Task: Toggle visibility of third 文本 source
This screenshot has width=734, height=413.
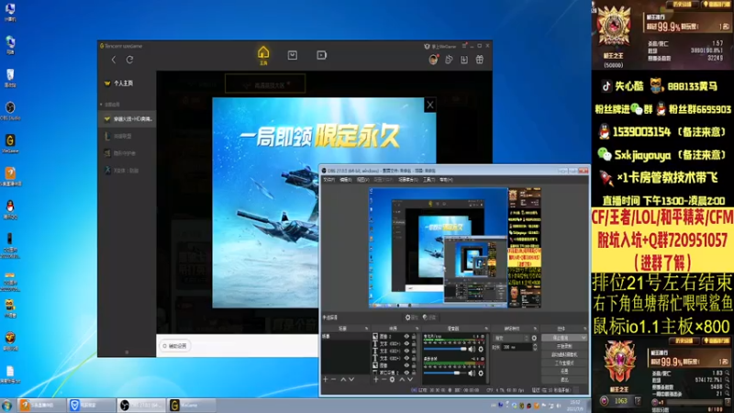Action: pyautogui.click(x=406, y=358)
